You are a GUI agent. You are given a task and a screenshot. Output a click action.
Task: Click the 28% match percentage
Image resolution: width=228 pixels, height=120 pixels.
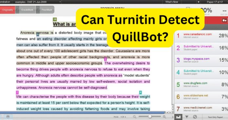click(x=223, y=36)
